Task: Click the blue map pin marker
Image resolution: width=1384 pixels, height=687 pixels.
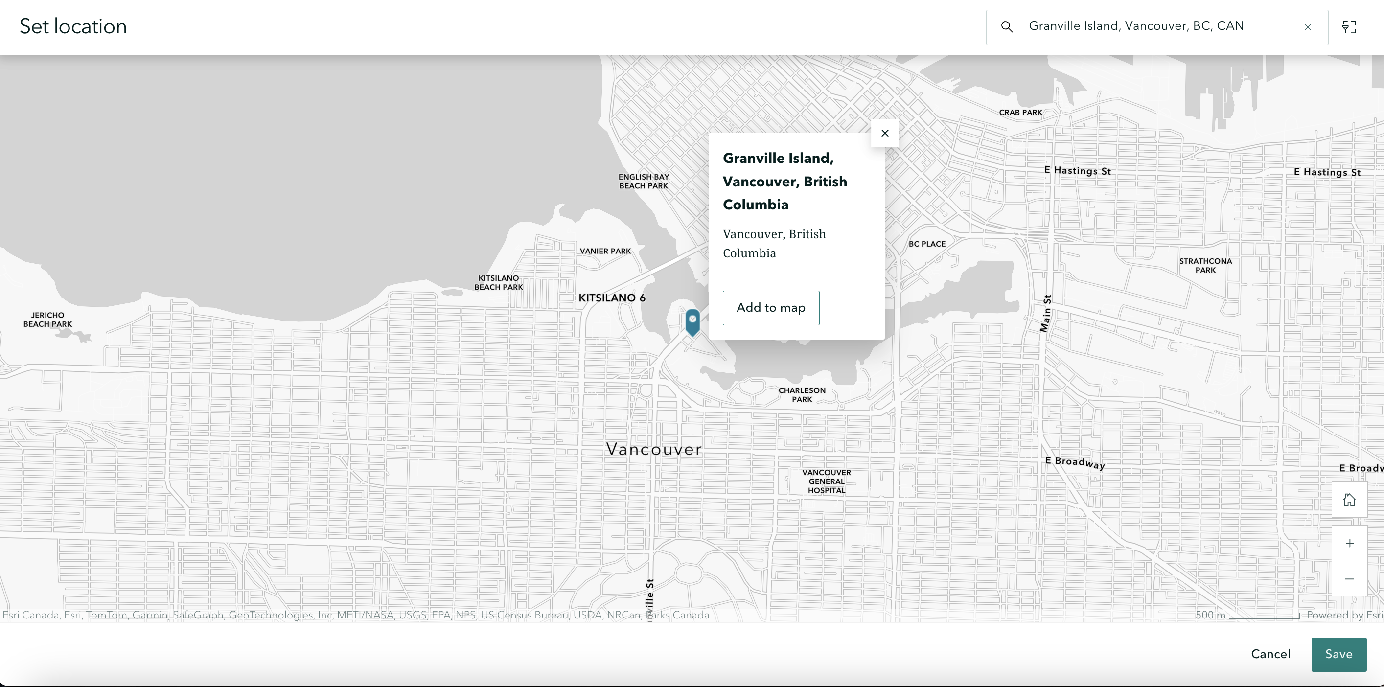Action: [692, 322]
